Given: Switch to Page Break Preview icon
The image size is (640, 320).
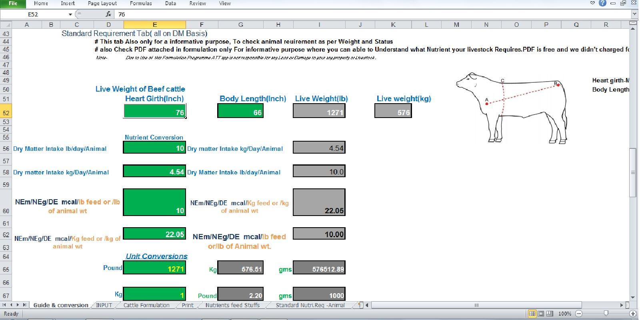Looking at the screenshot, I should 550,314.
